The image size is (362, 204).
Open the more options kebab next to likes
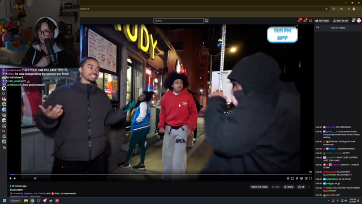[x=309, y=187]
